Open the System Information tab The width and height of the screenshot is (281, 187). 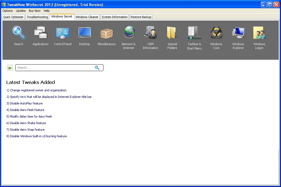[114, 17]
